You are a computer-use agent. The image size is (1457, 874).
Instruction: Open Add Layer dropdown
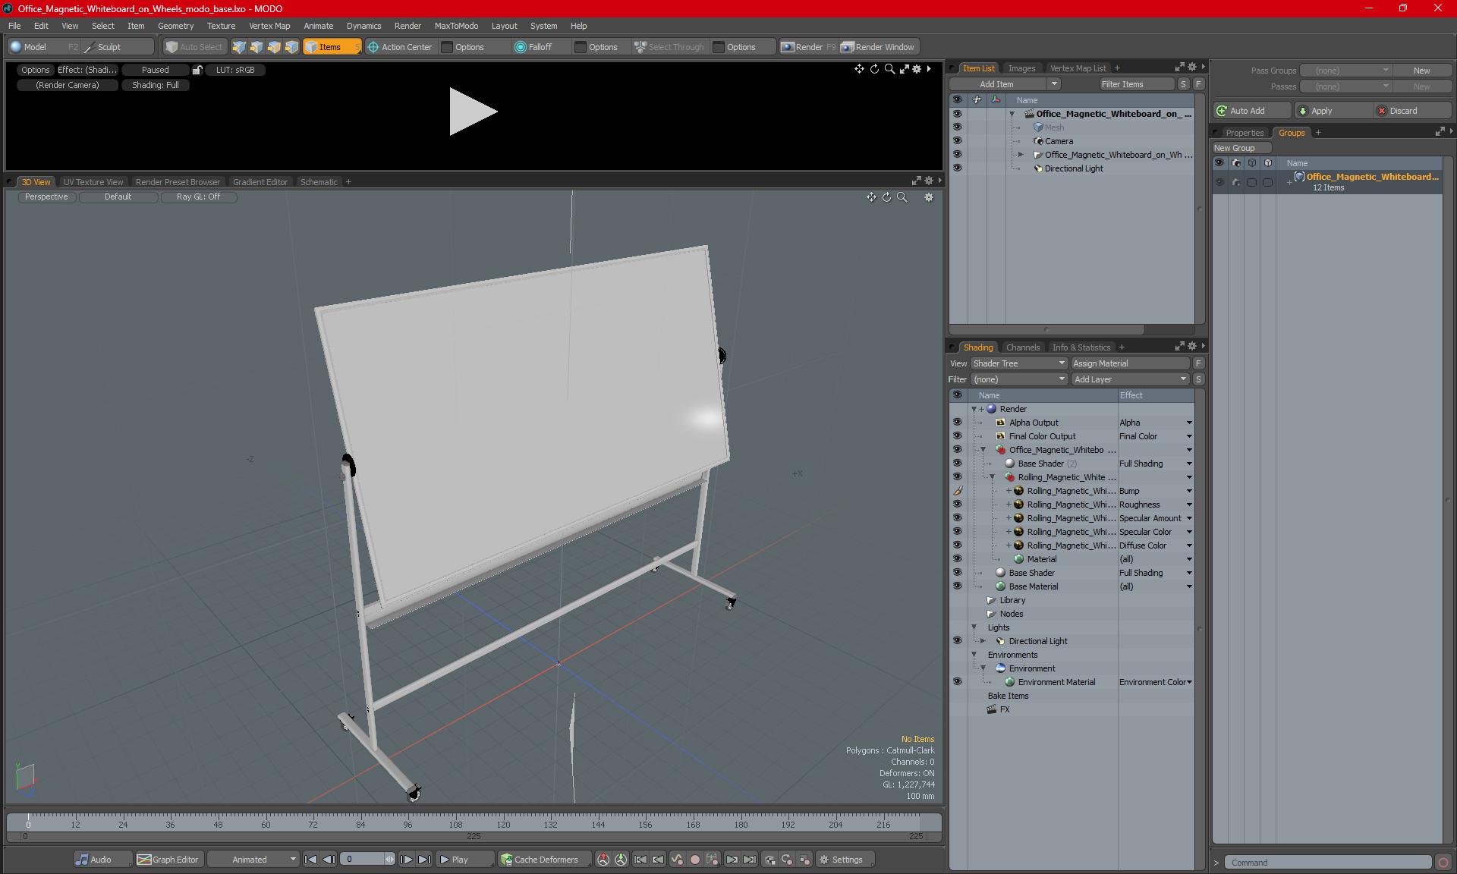click(x=1130, y=379)
